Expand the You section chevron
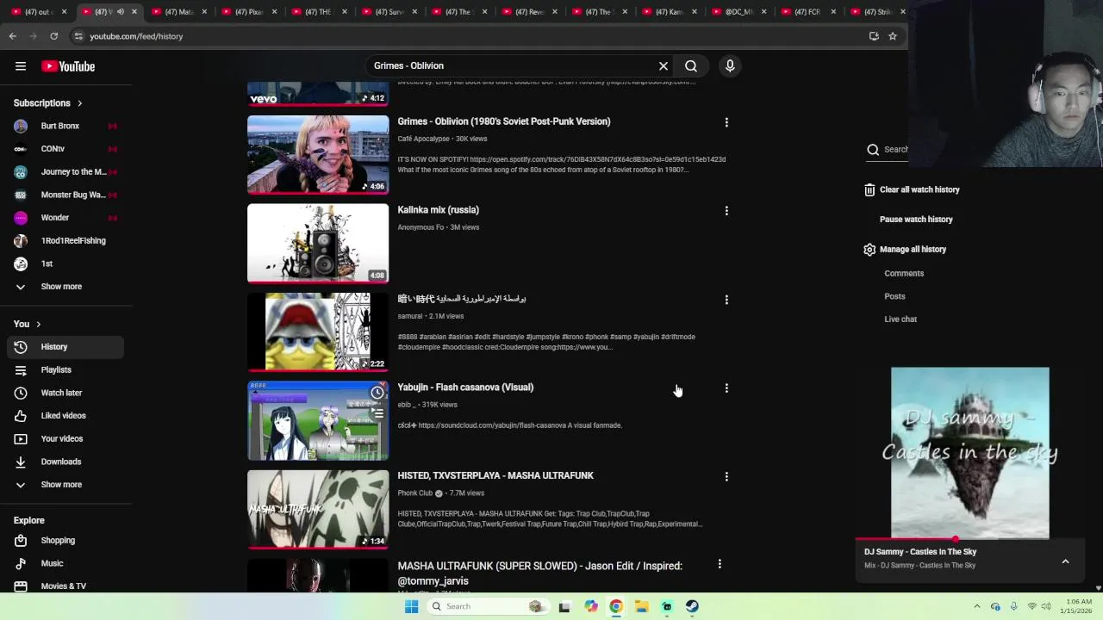The height and width of the screenshot is (620, 1103). click(38, 325)
